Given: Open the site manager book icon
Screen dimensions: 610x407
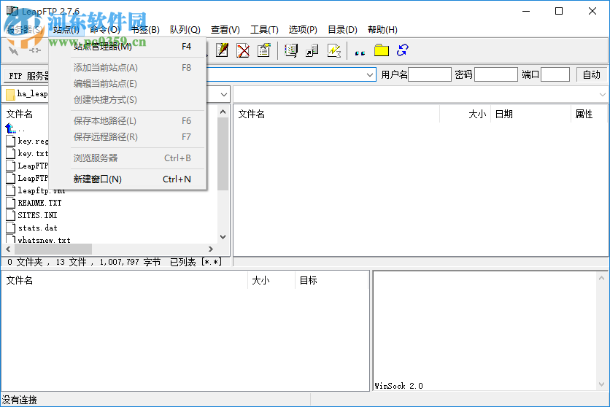Looking at the screenshot, I should (291, 50).
